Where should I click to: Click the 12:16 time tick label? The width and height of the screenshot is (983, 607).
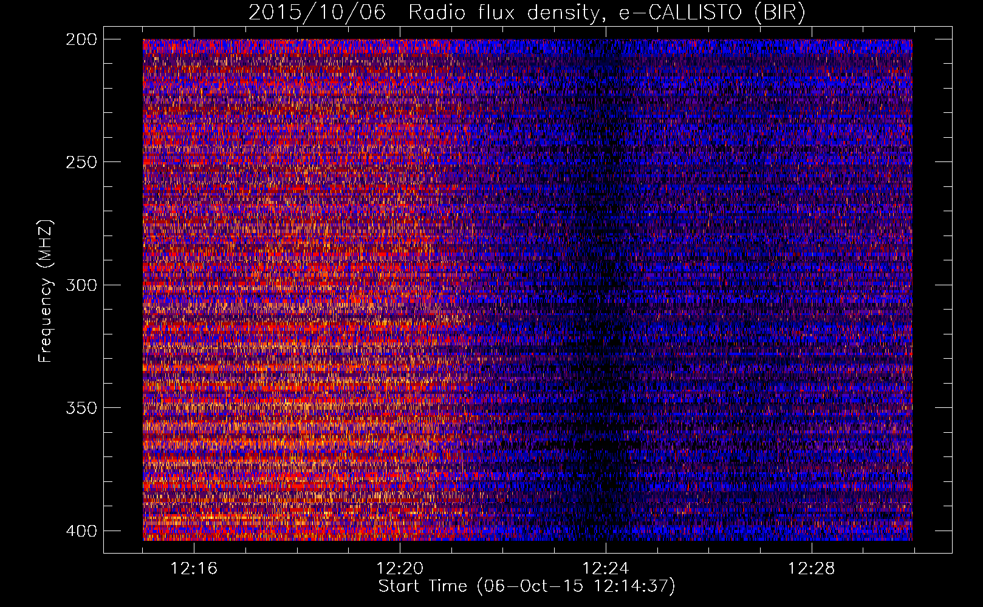194,569
